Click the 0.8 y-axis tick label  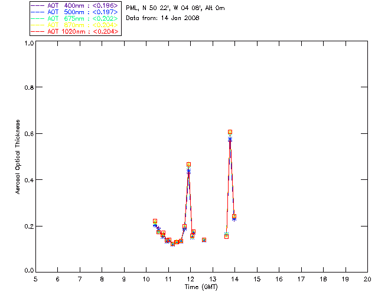(29, 88)
